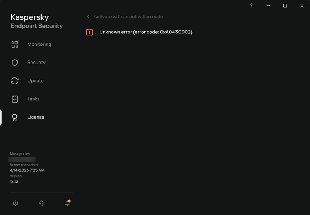Click the redacted managed-by server name

coord(22,159)
